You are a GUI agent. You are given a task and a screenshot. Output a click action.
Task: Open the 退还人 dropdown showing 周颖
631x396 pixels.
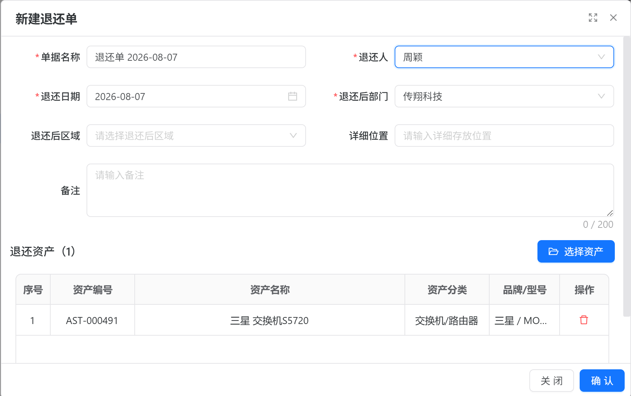504,57
